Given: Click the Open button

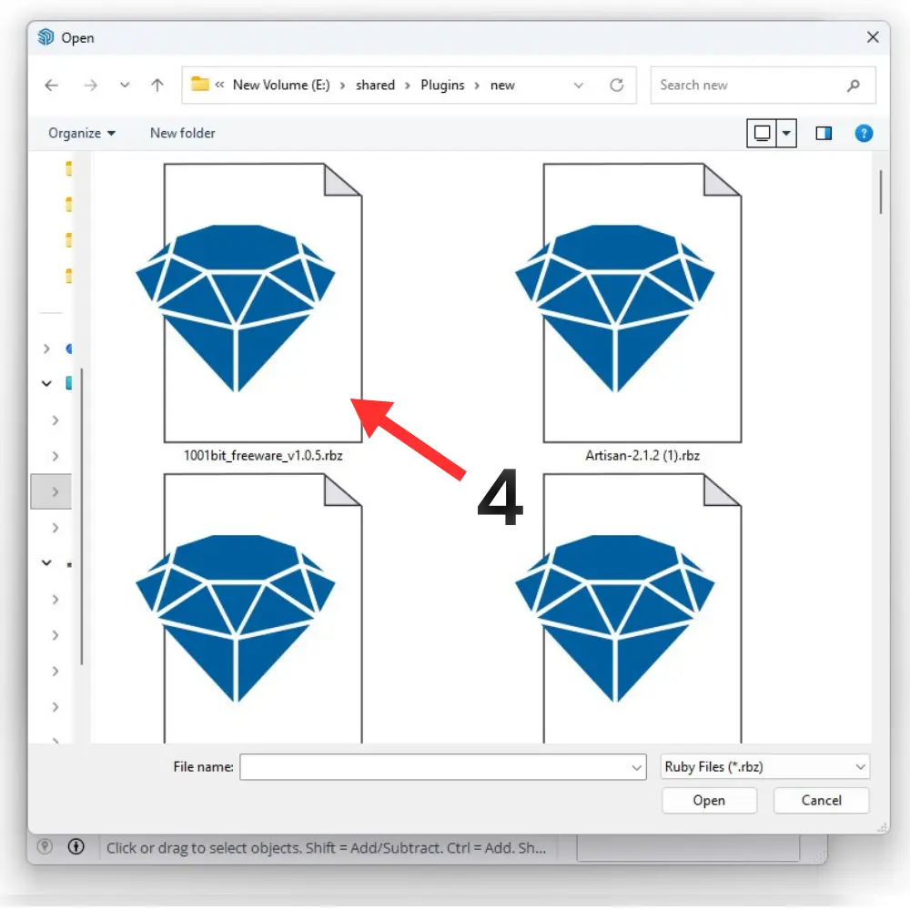Looking at the screenshot, I should tap(709, 800).
